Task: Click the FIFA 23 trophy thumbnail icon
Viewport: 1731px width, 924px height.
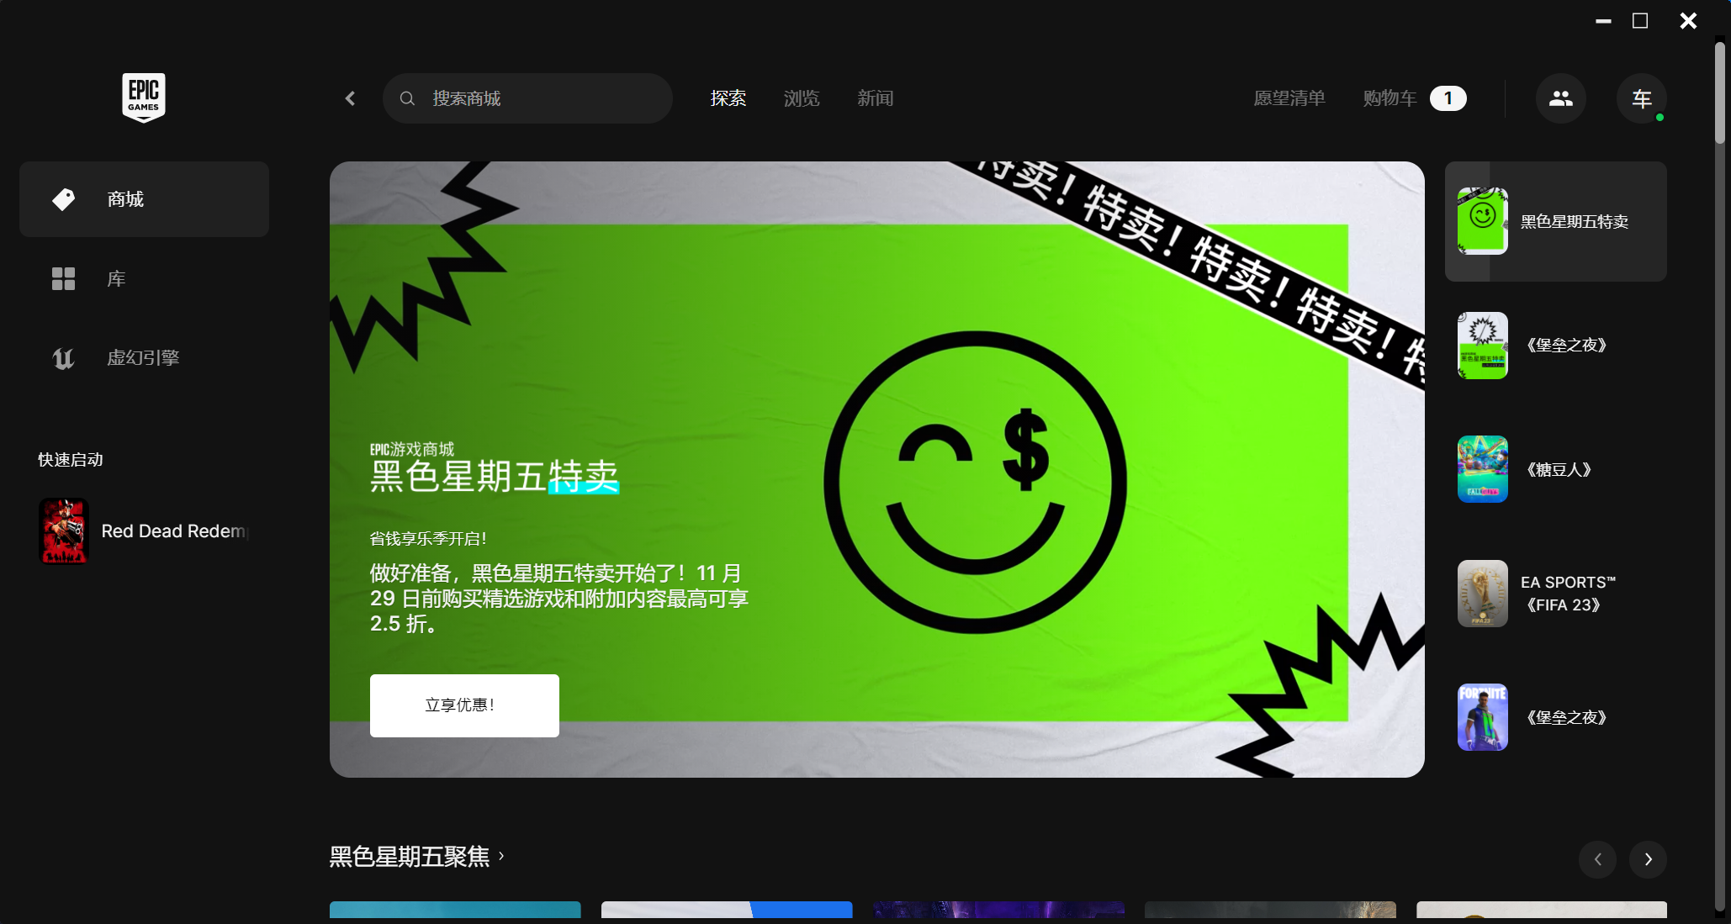Action: pyautogui.click(x=1483, y=594)
